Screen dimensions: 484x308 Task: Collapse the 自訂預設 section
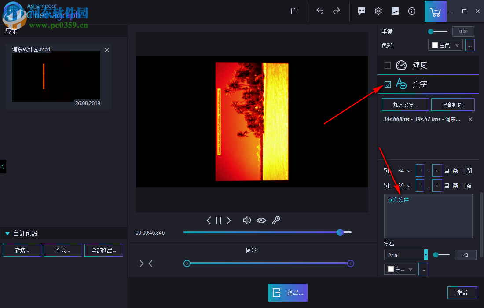click(7, 233)
